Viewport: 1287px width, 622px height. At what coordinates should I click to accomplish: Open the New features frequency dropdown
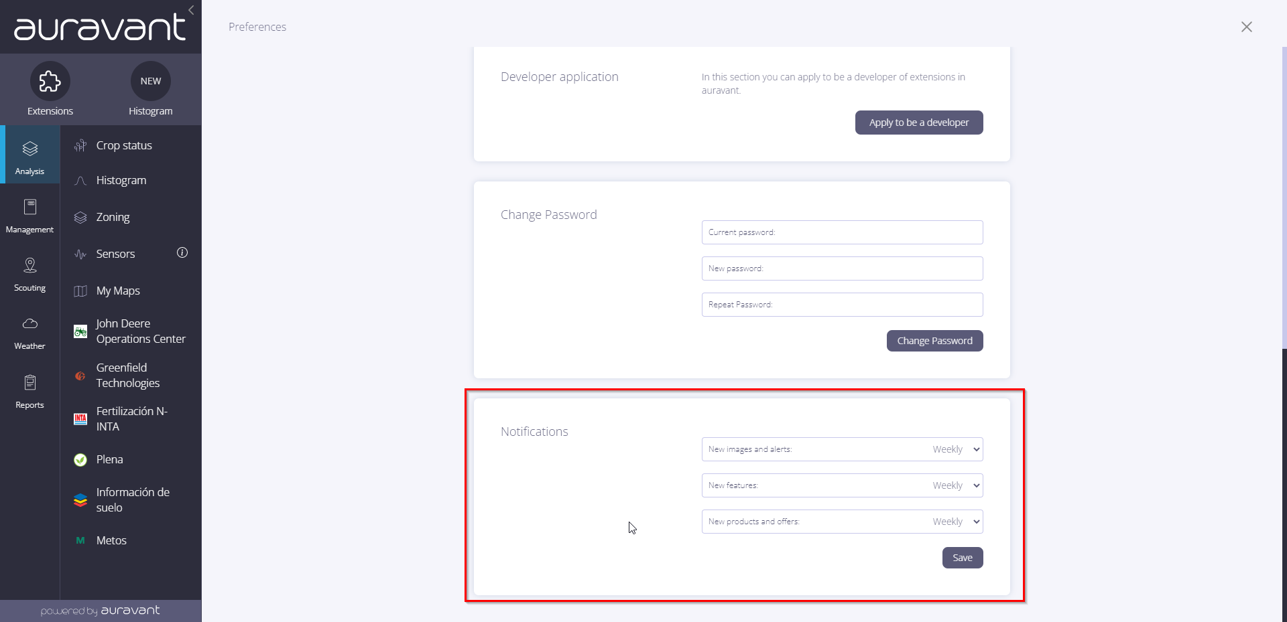[x=842, y=485]
